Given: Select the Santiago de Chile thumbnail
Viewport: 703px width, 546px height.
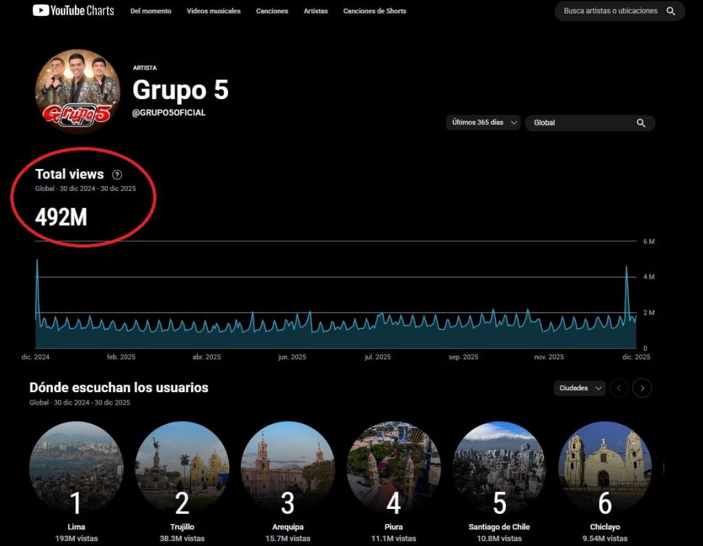Looking at the screenshot, I should (x=499, y=468).
